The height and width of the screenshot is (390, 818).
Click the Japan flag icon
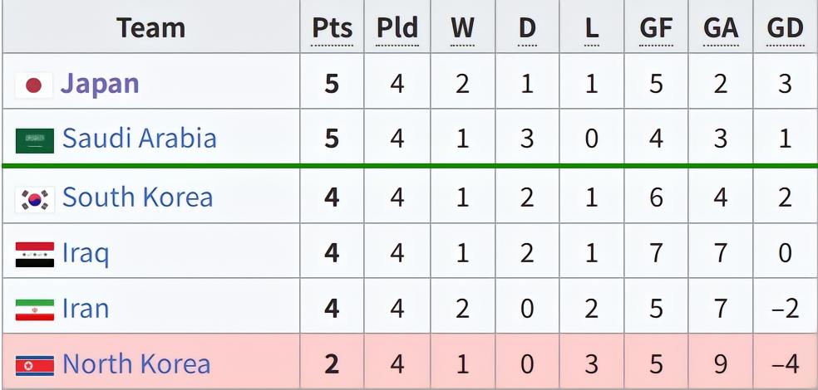[34, 85]
